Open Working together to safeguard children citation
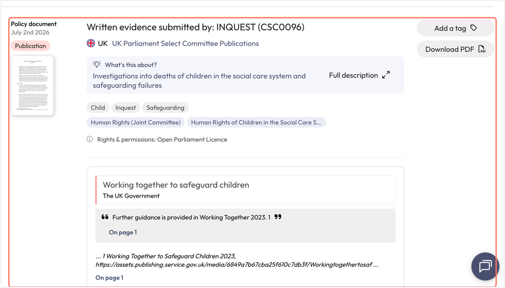Image resolution: width=505 pixels, height=288 pixels. 176,185
